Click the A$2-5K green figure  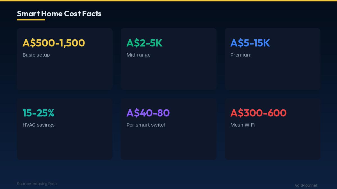coord(144,43)
